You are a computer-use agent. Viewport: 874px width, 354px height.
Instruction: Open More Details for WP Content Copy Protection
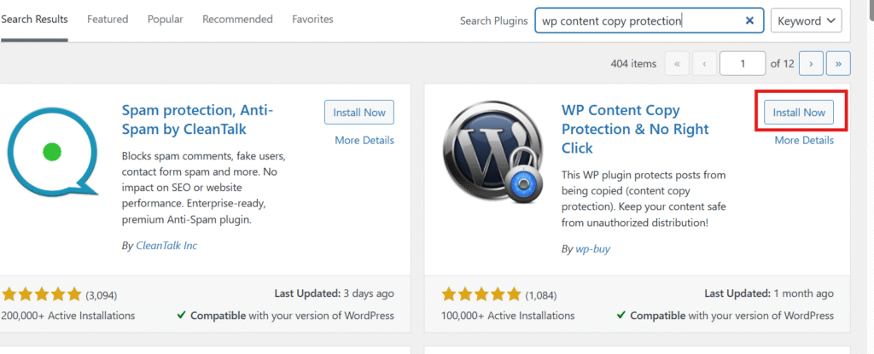(x=804, y=140)
